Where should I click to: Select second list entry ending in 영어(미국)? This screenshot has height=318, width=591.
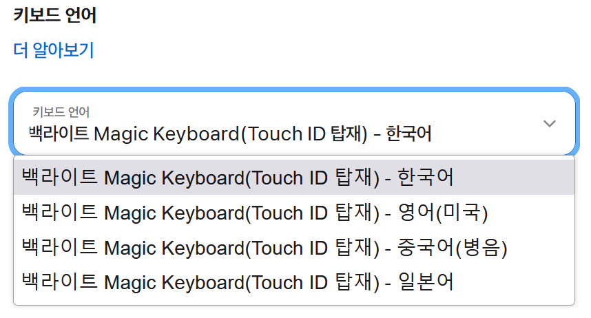294,212
